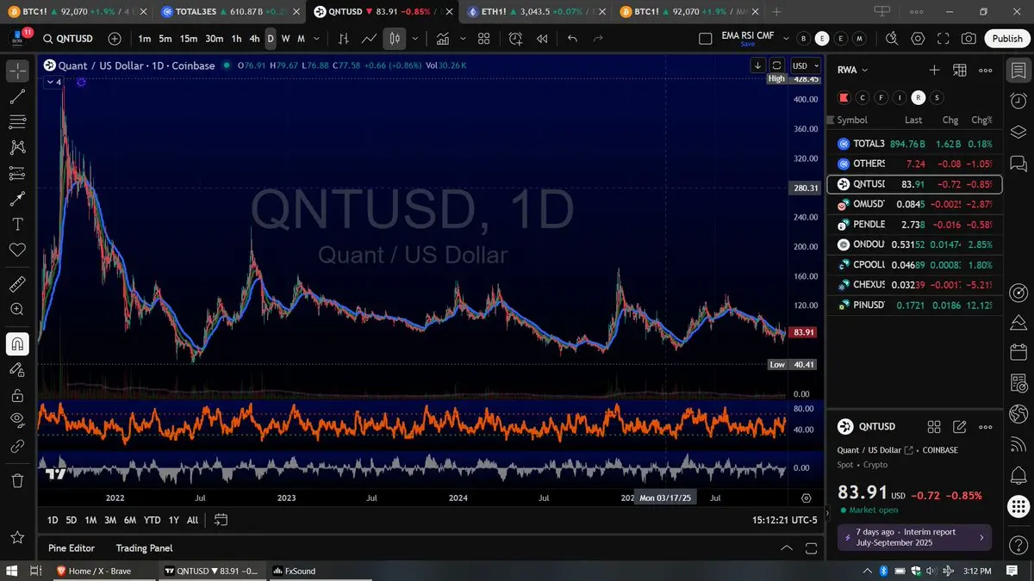Screen dimensions: 1034x581
Task: Select the 4h timeframe
Action: click(254, 39)
